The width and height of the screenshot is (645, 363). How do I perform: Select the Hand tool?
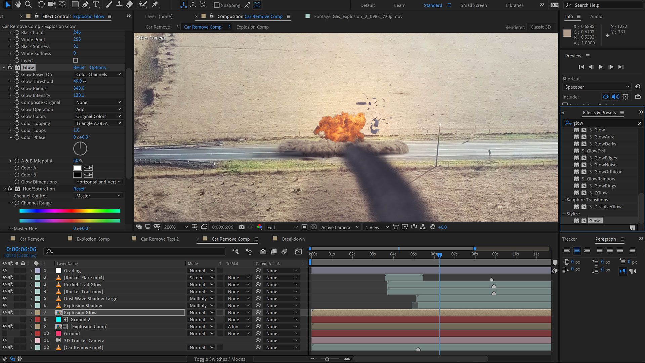[18, 5]
